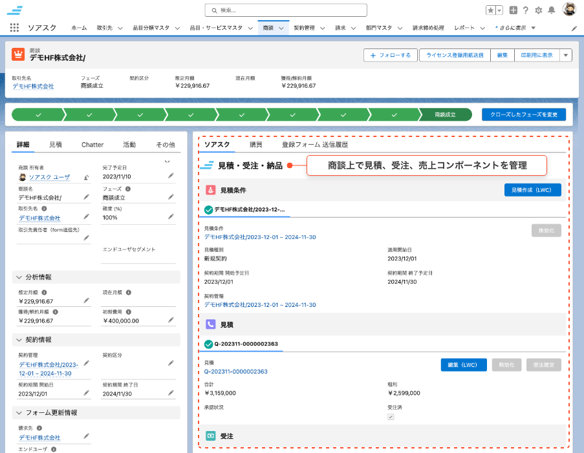Select デモHF株式会社/2023-12-... estimate condition tab

245,209
